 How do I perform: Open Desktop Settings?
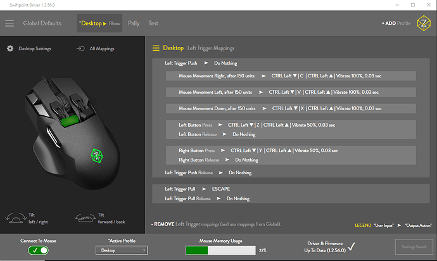click(35, 49)
